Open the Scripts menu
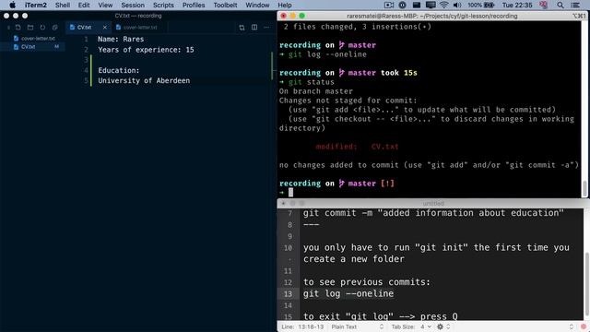 [x=163, y=5]
